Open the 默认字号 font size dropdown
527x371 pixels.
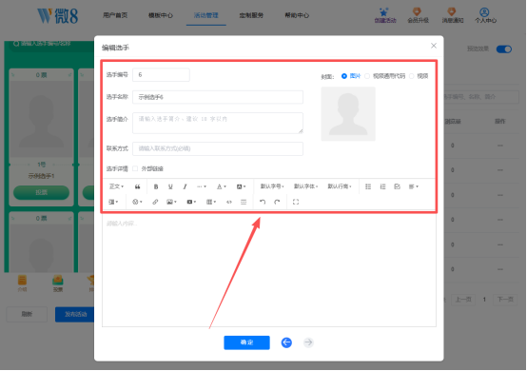pyautogui.click(x=272, y=186)
